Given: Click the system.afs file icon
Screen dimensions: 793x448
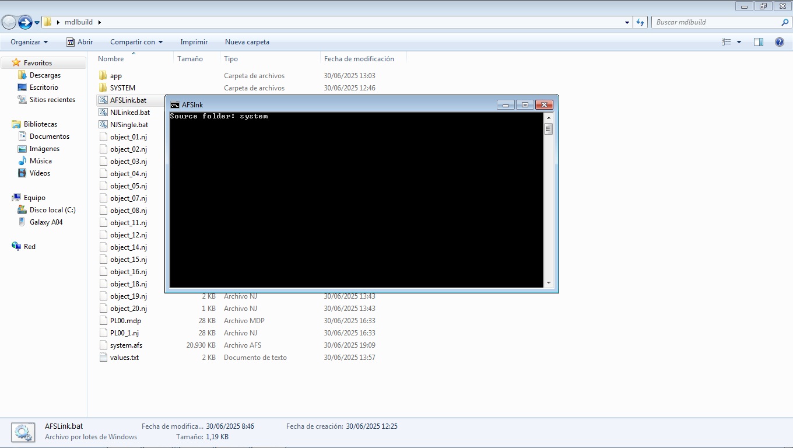Looking at the screenshot, I should 103,345.
